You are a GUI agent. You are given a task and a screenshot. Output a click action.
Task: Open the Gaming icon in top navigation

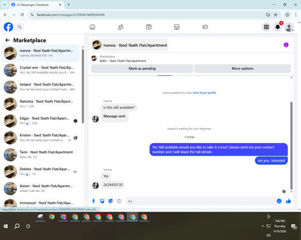[205, 27]
